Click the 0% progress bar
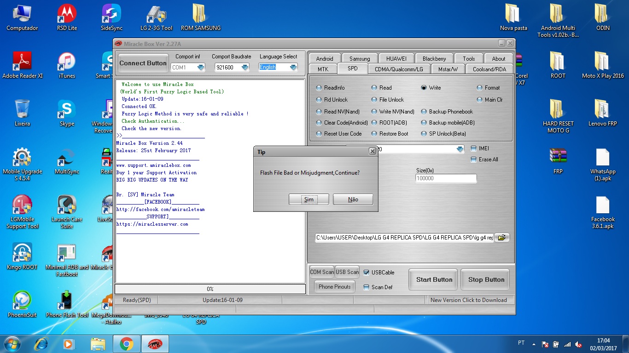The width and height of the screenshot is (629, 353). click(x=210, y=289)
